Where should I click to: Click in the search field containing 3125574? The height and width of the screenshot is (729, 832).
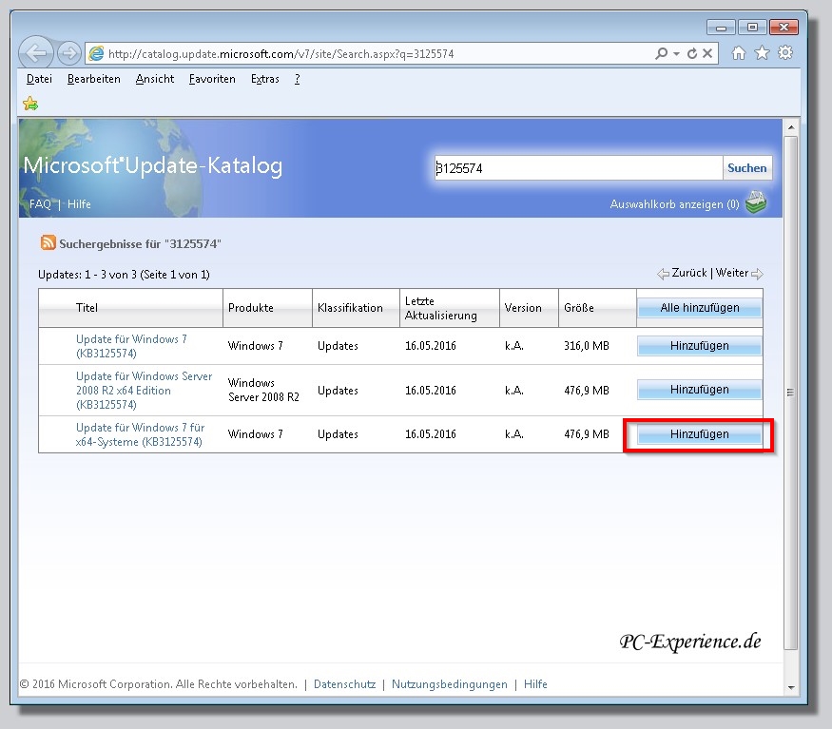(577, 168)
